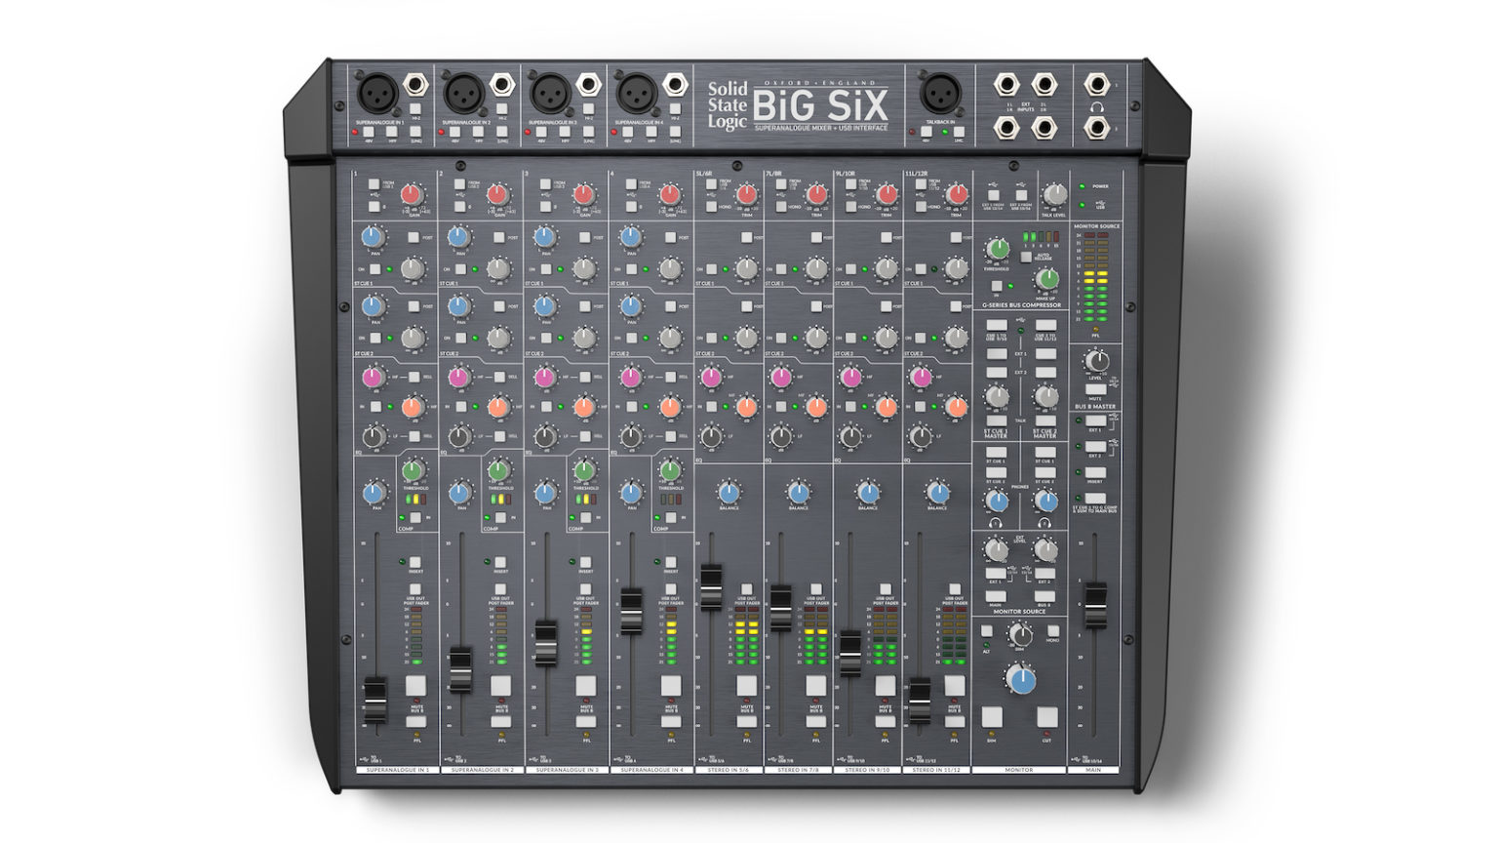Image resolution: width=1498 pixels, height=843 pixels.
Task: Select the Hi-Z input on Superanalogue In 3
Action: [588, 107]
